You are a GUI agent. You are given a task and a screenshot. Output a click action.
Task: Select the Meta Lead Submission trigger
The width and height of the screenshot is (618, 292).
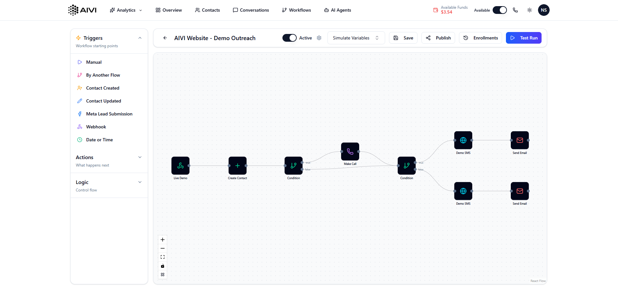[109, 114]
